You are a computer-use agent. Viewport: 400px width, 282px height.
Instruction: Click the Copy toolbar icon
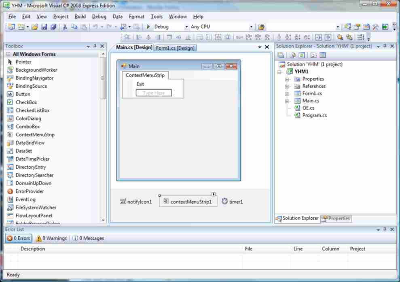click(74, 27)
